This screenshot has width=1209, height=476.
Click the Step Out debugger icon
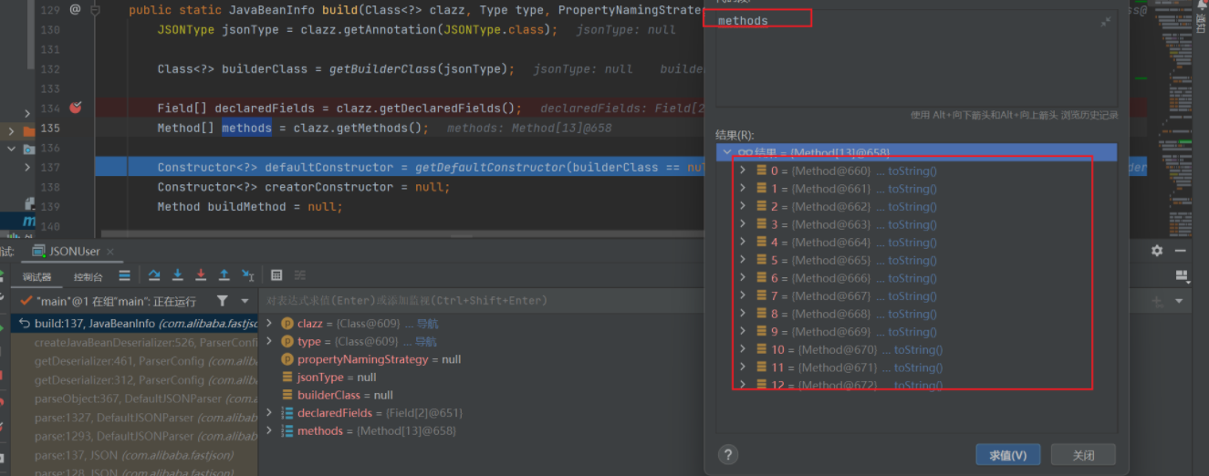pos(224,275)
